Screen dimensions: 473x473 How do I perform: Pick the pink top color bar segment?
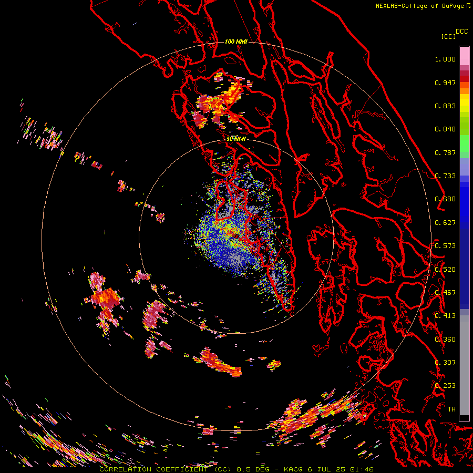464,56
